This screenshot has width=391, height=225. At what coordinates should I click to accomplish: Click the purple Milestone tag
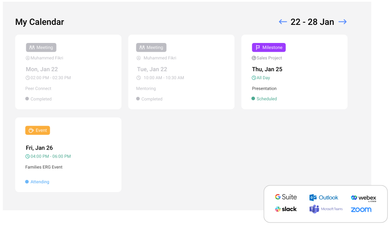(269, 48)
